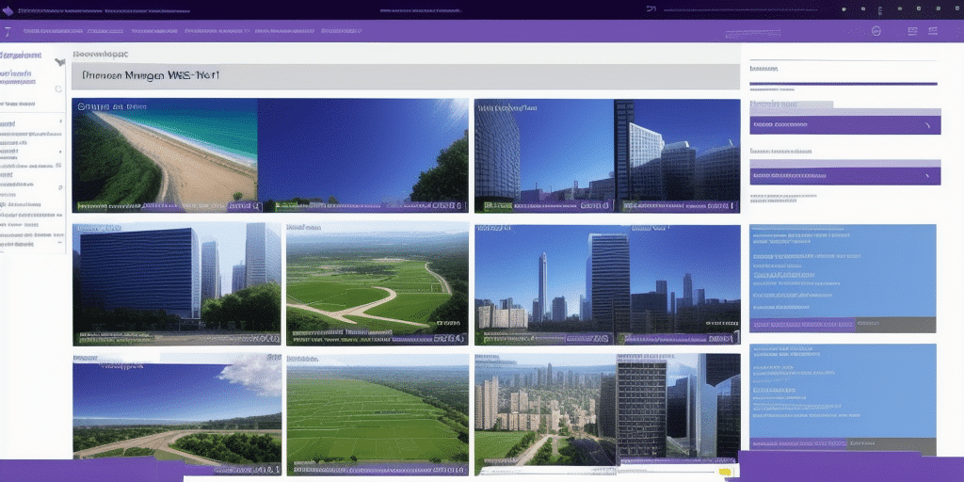Expand the first purple dropdown bar in right panel
This screenshot has width=964, height=482.
click(x=844, y=125)
